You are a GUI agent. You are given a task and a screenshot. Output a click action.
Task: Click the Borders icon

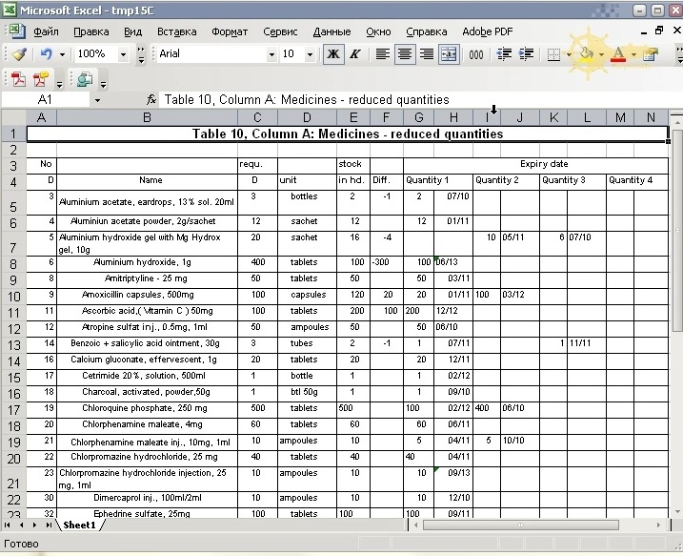[554, 54]
